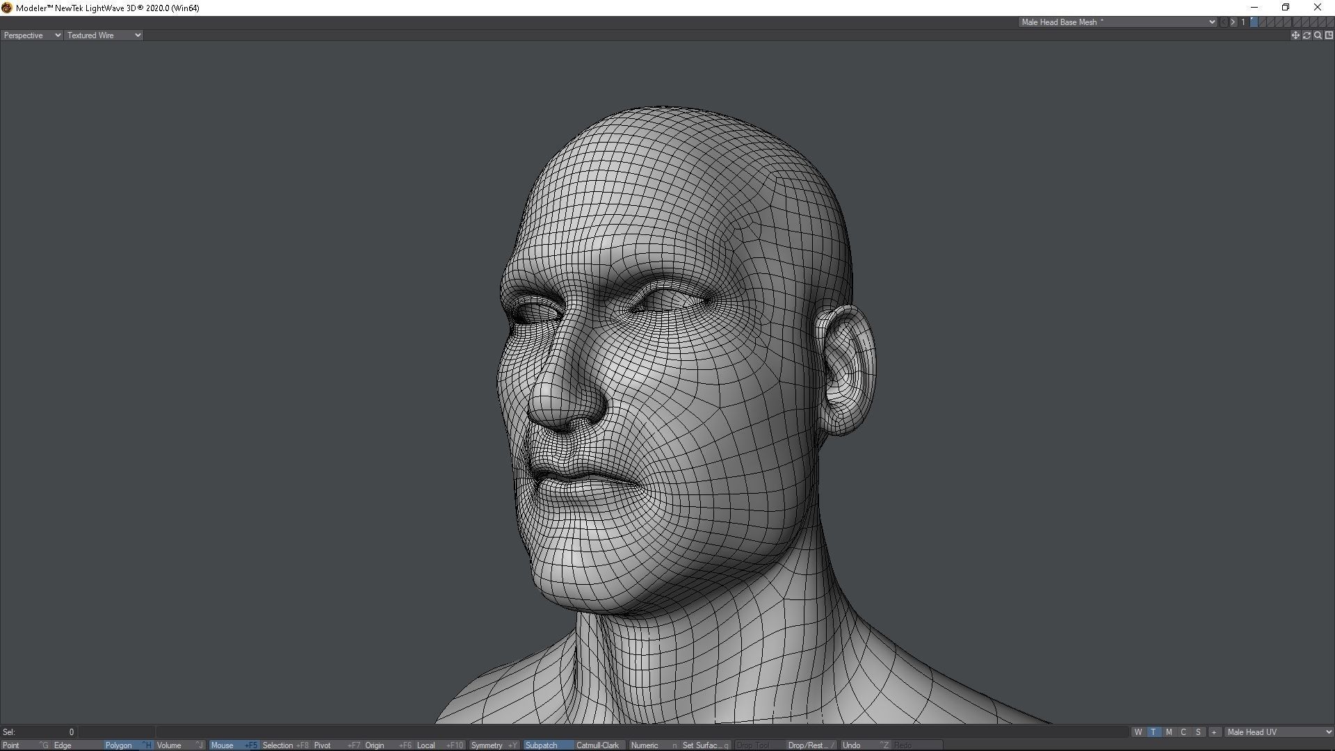Screen dimensions: 1335x751
Task: Toggle Symmetry mode
Action: click(x=494, y=745)
